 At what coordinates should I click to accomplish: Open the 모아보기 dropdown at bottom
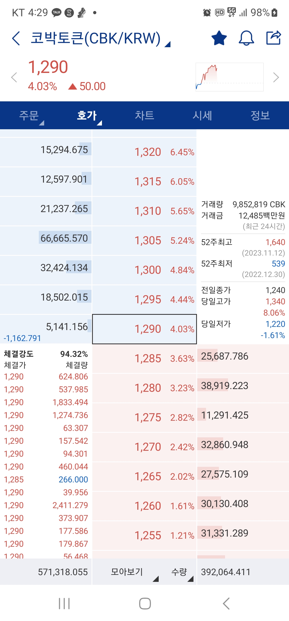pos(128,572)
